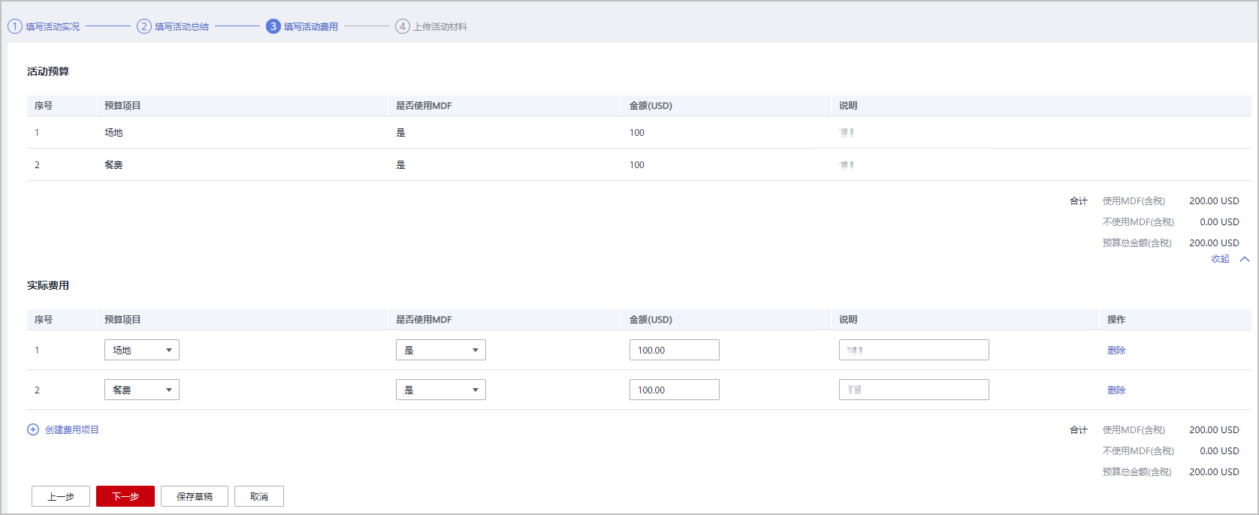Click the step 1 circle icon

[15, 26]
